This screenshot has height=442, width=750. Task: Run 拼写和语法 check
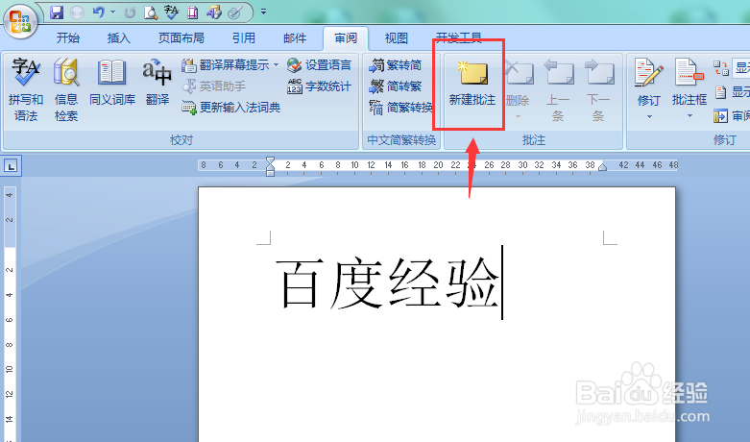tap(26, 89)
